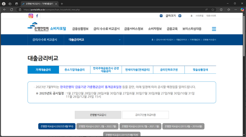
Task: Reload the page with refresh icon
Action: [12, 10]
